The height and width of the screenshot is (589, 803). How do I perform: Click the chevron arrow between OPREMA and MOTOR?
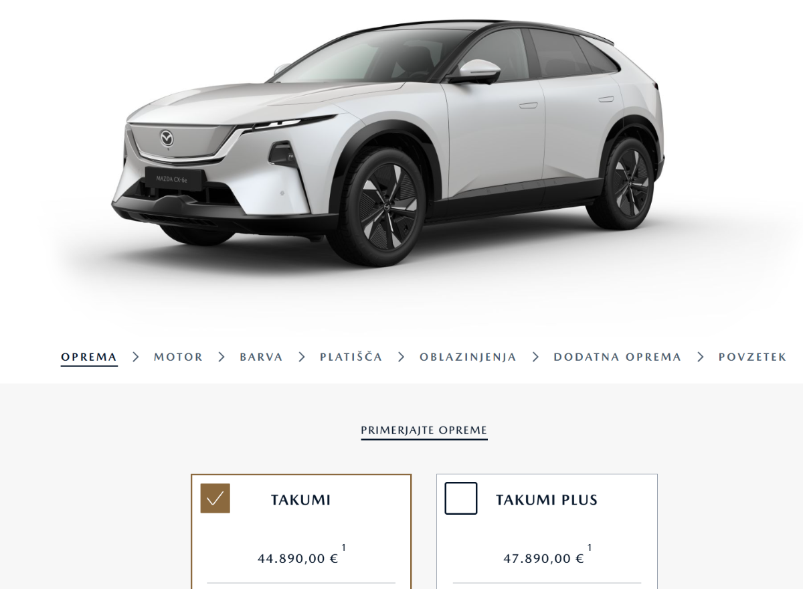click(x=136, y=357)
